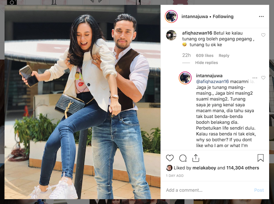Open intannajuwa profile picture in header

[171, 16]
